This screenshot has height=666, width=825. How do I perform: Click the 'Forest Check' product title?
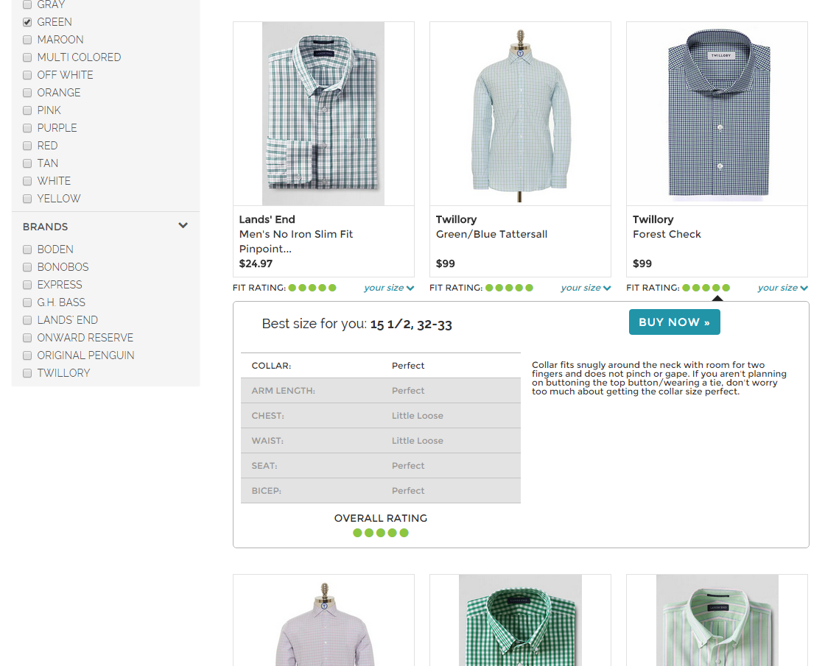click(x=667, y=234)
